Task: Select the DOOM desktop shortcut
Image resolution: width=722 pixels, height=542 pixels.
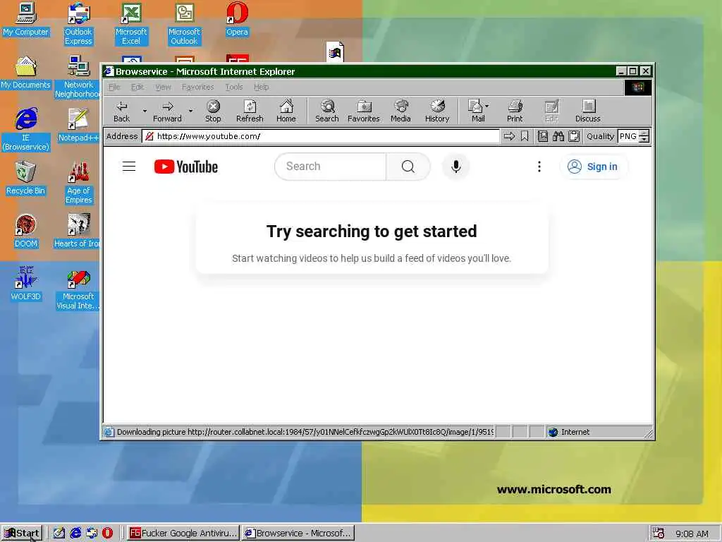Action: point(26,231)
